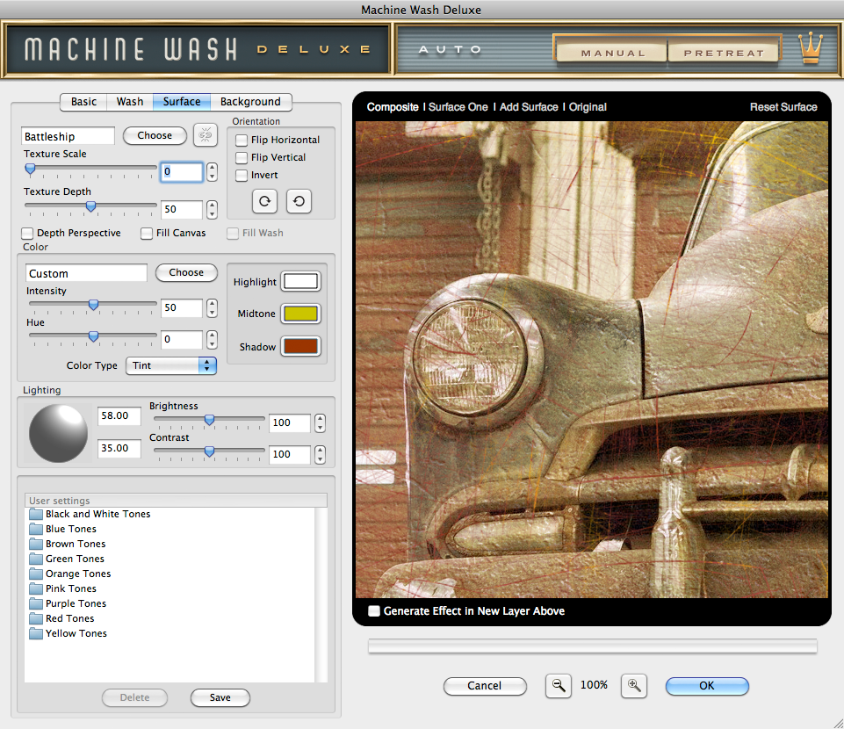The width and height of the screenshot is (844, 729).
Task: Switch to the Wash tab
Action: 130,102
